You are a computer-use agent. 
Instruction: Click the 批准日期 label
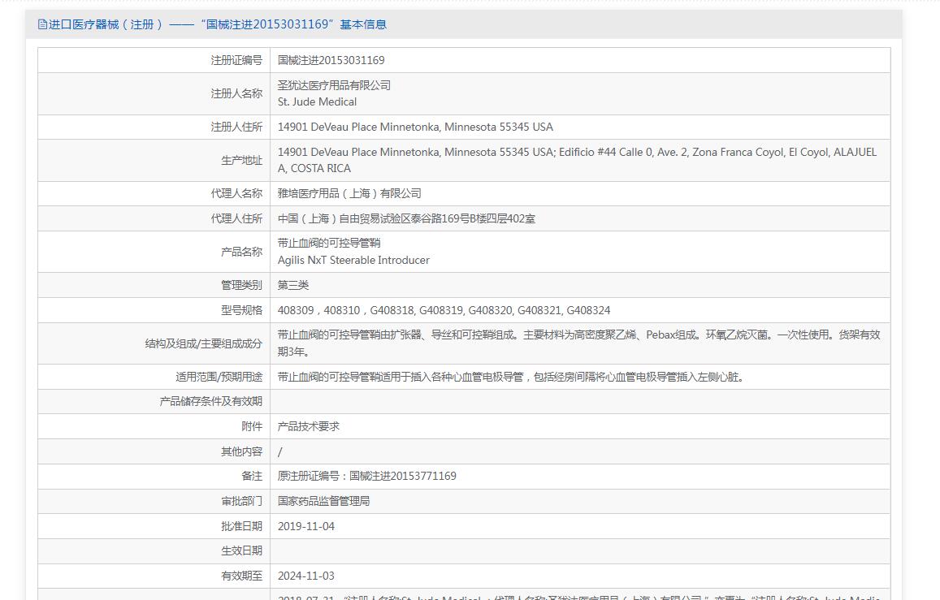(241, 526)
